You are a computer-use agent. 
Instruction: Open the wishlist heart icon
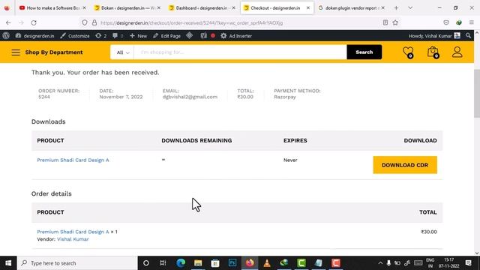(x=408, y=52)
